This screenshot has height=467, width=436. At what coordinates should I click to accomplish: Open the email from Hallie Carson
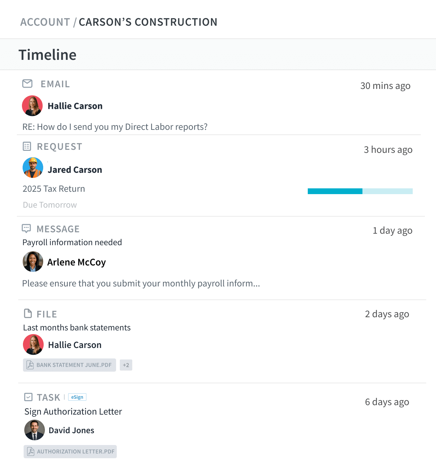[115, 126]
